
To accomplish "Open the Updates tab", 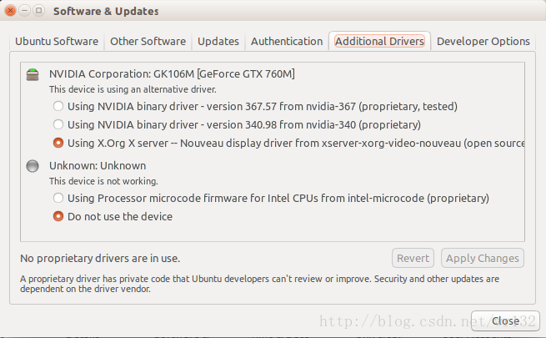I will 218,42.
